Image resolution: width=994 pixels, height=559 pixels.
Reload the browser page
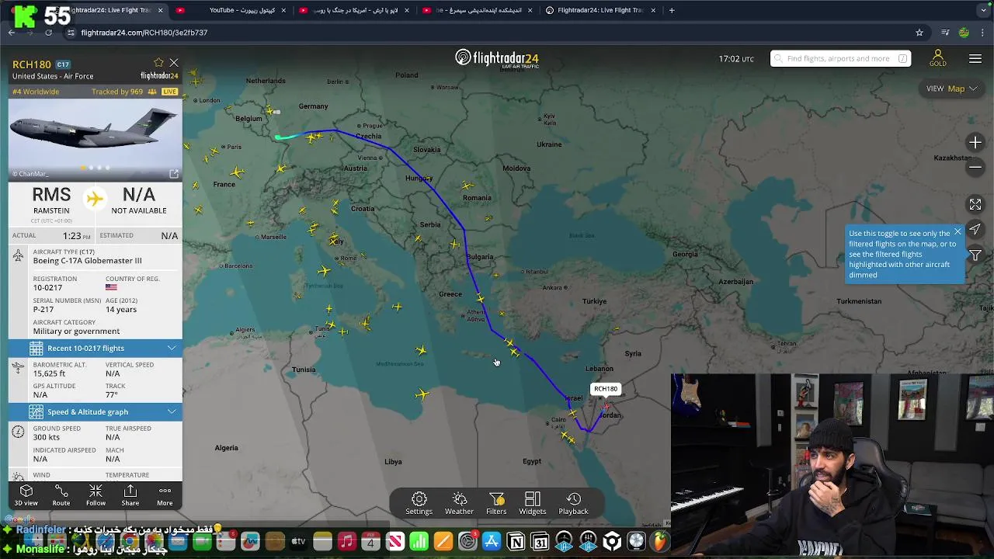pos(48,33)
